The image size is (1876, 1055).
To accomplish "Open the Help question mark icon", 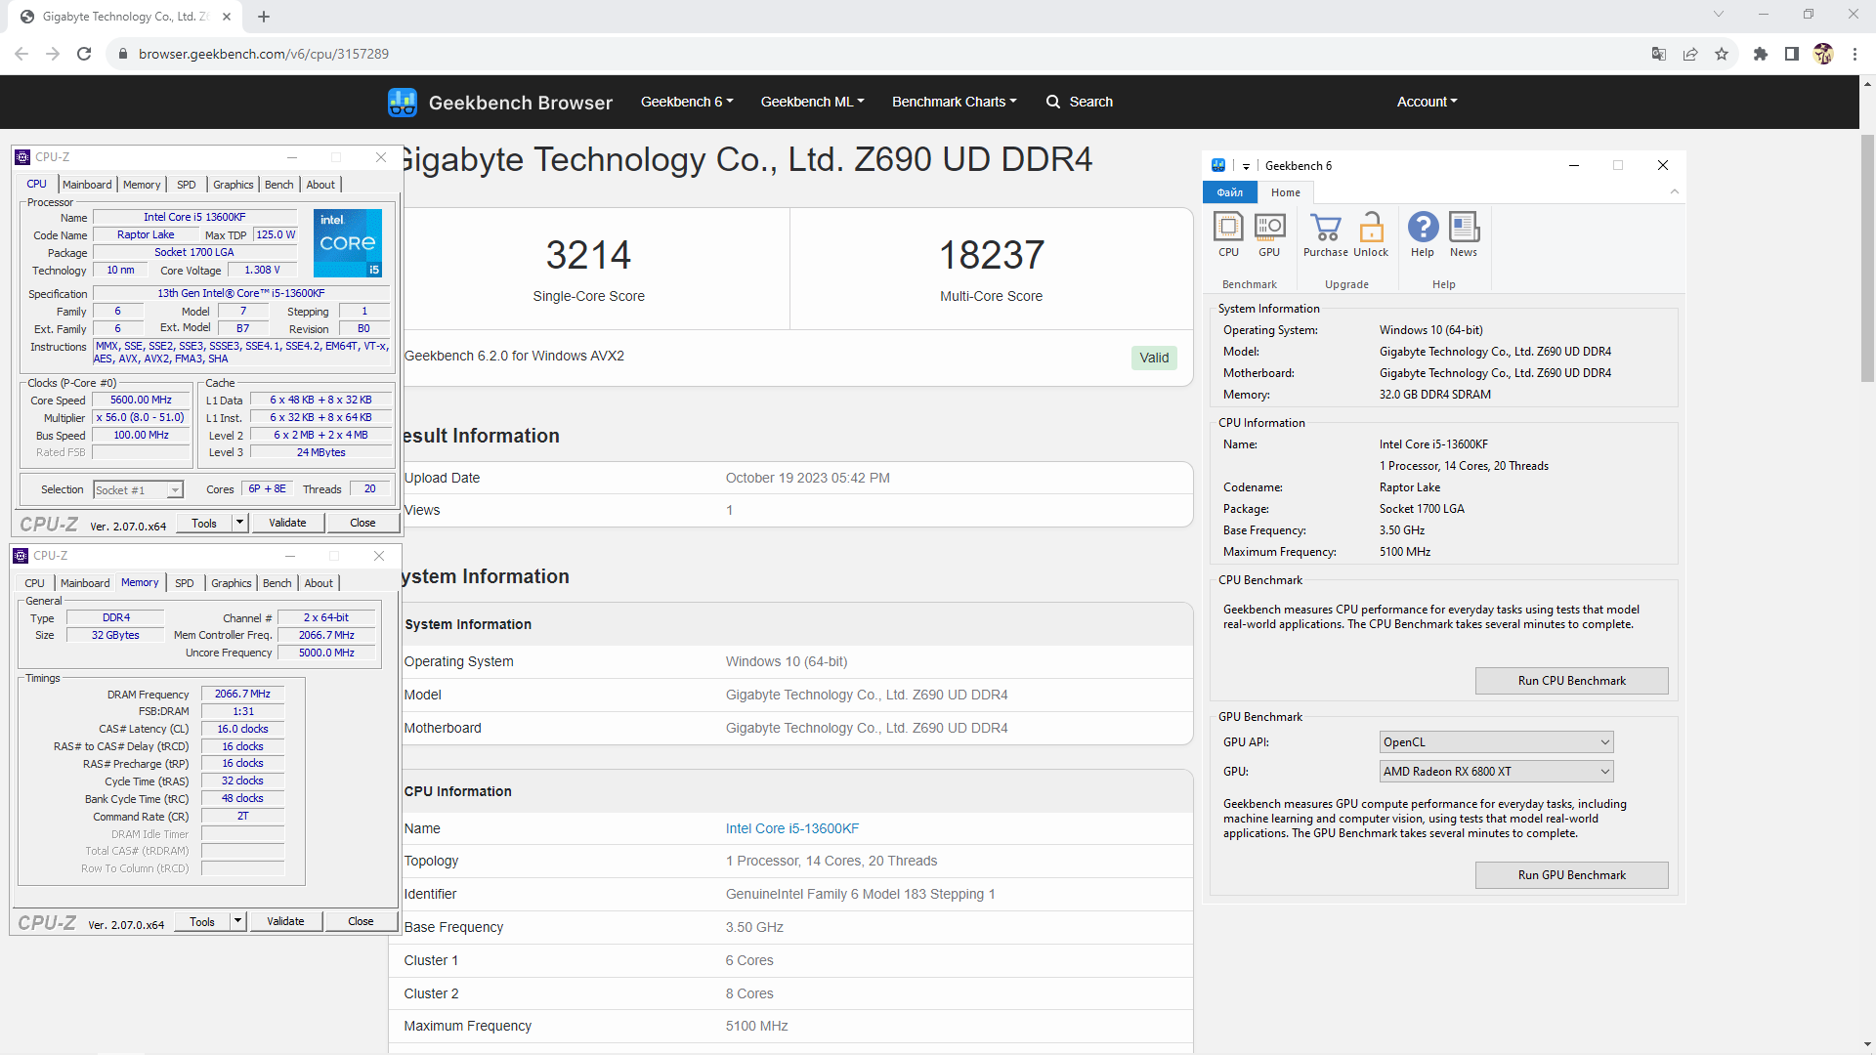I will coord(1423,228).
